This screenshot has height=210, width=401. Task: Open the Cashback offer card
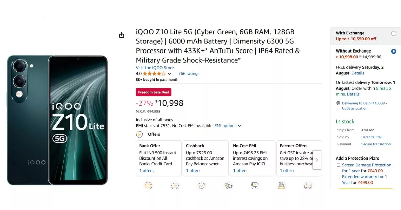205,158
